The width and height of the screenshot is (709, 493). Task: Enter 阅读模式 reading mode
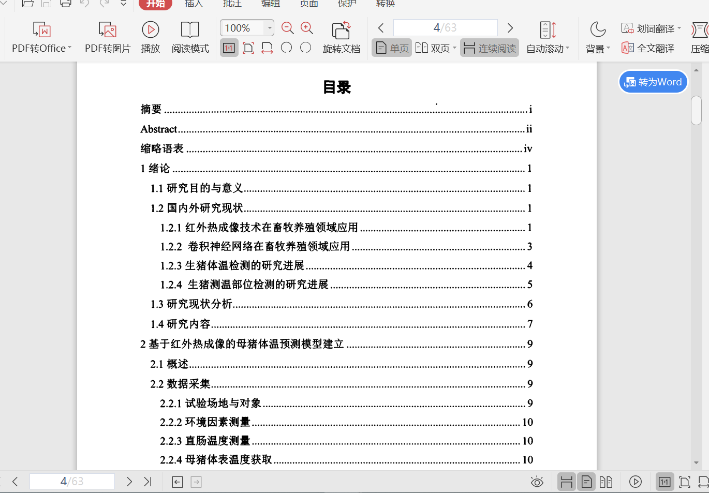[190, 37]
